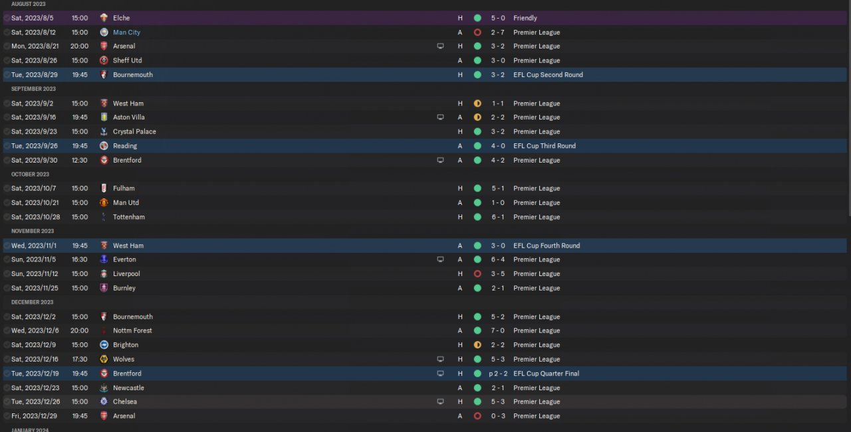851x432 pixels.
Task: Click the red loss indicator for Liverpool match
Action: pyautogui.click(x=477, y=274)
